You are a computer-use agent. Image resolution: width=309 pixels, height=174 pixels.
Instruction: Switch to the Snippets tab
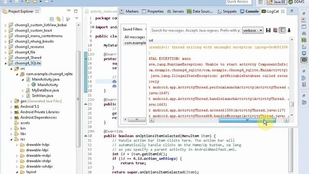pos(227,12)
